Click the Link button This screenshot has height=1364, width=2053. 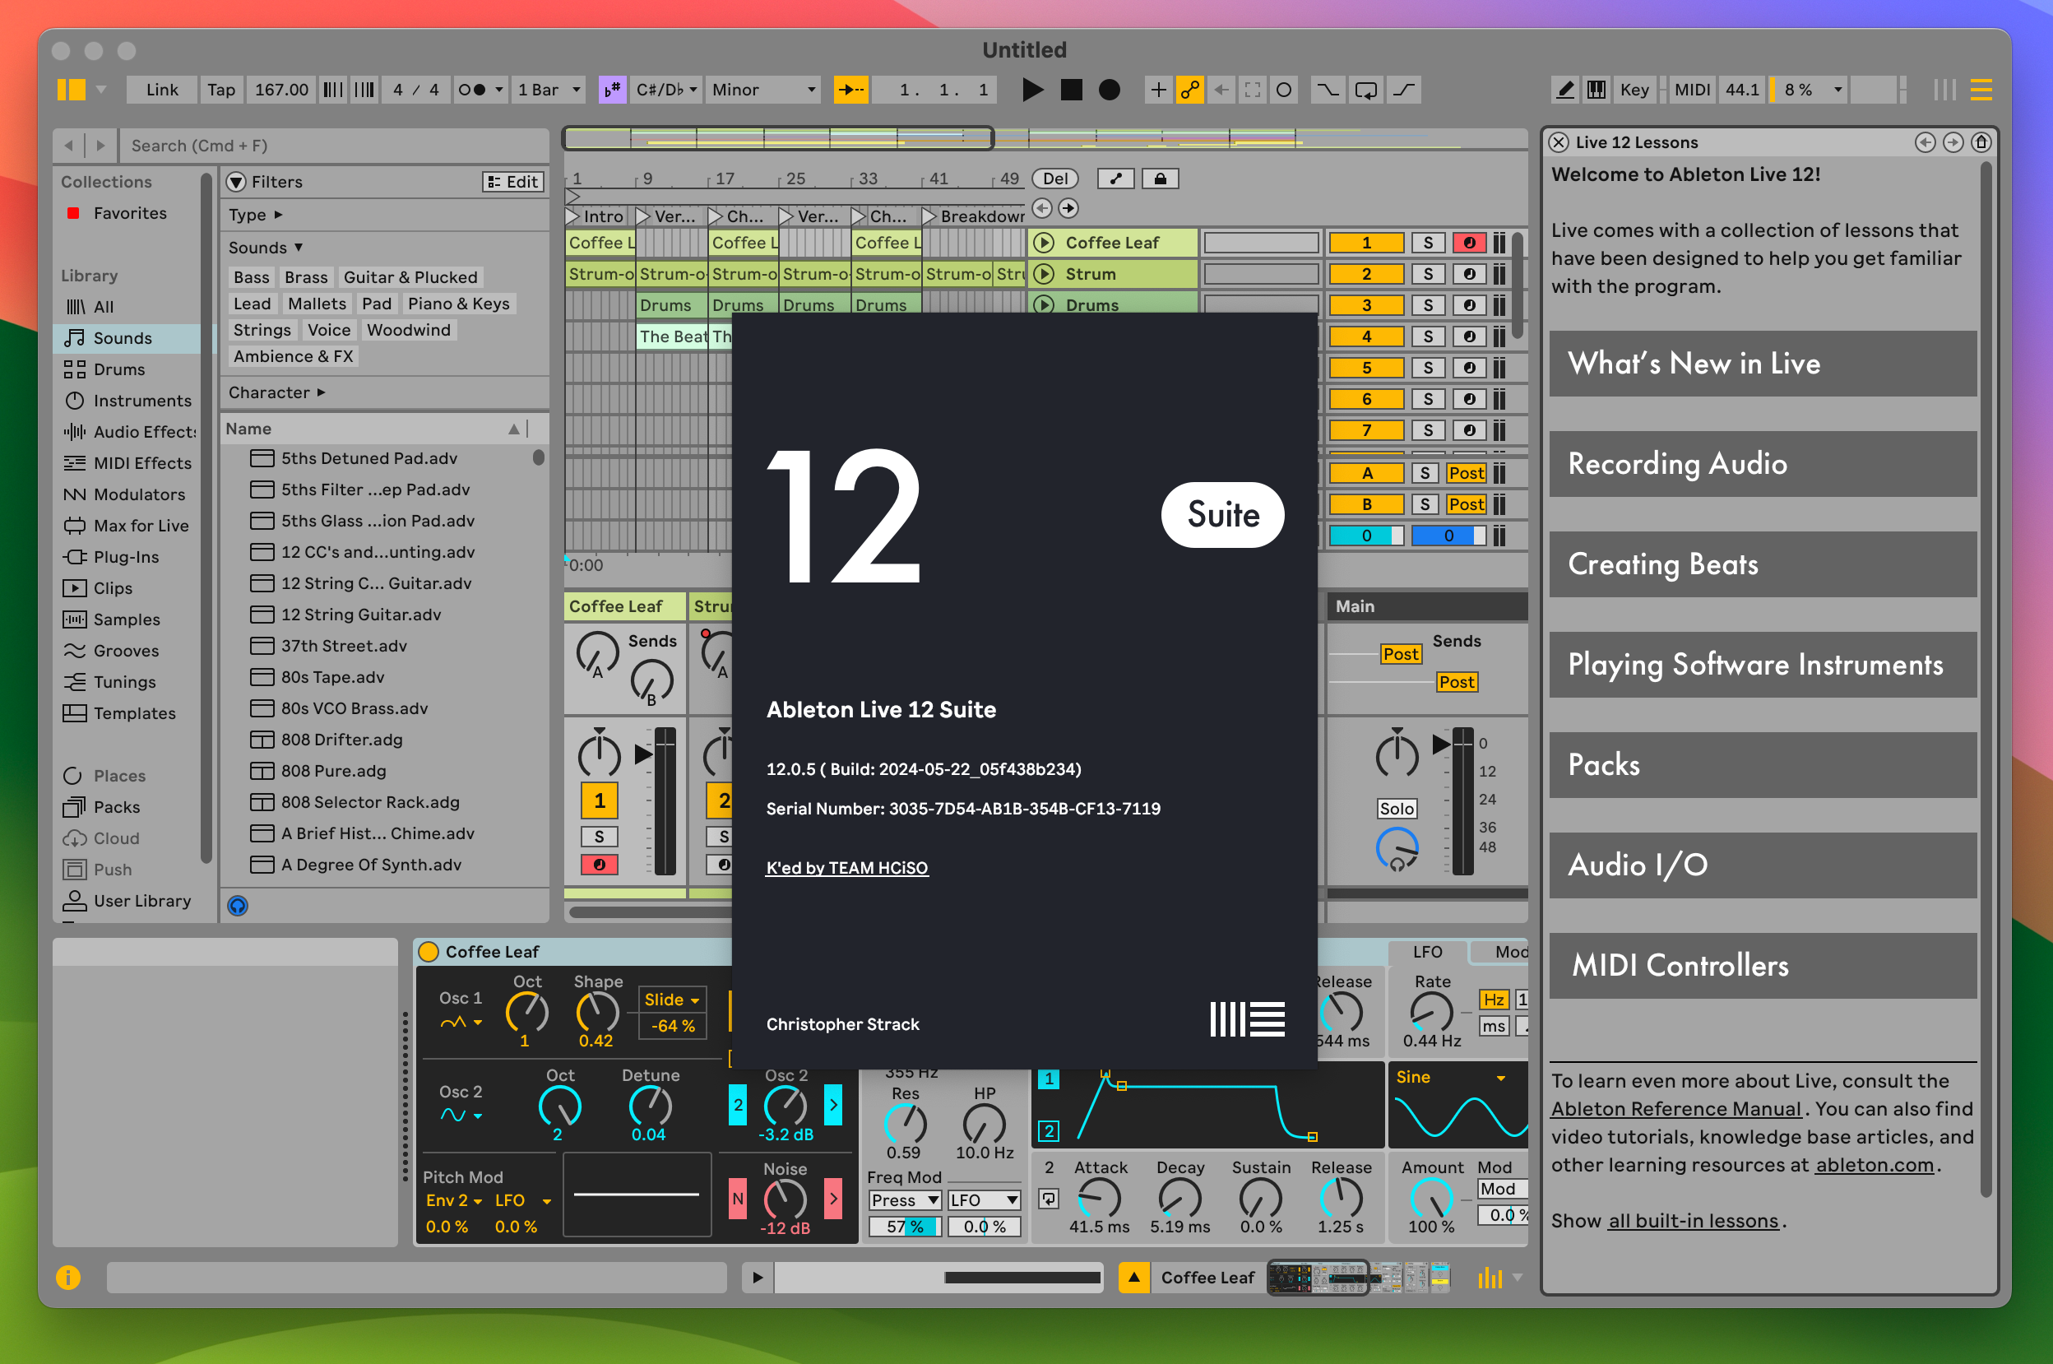click(162, 90)
